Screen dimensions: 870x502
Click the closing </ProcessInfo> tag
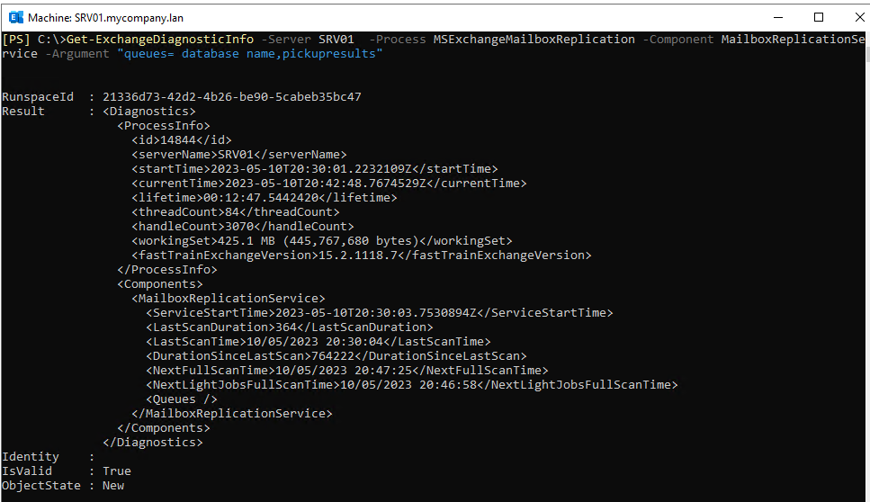click(x=167, y=270)
